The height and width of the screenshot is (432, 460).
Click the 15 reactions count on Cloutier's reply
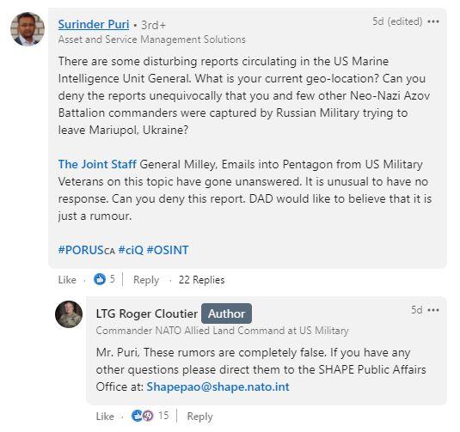click(x=163, y=416)
